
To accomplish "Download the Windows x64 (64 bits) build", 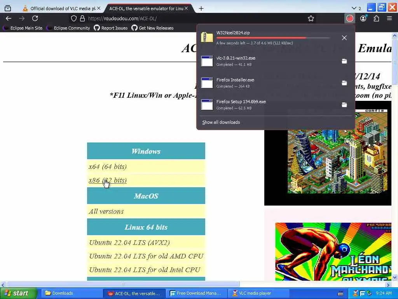I will click(108, 167).
